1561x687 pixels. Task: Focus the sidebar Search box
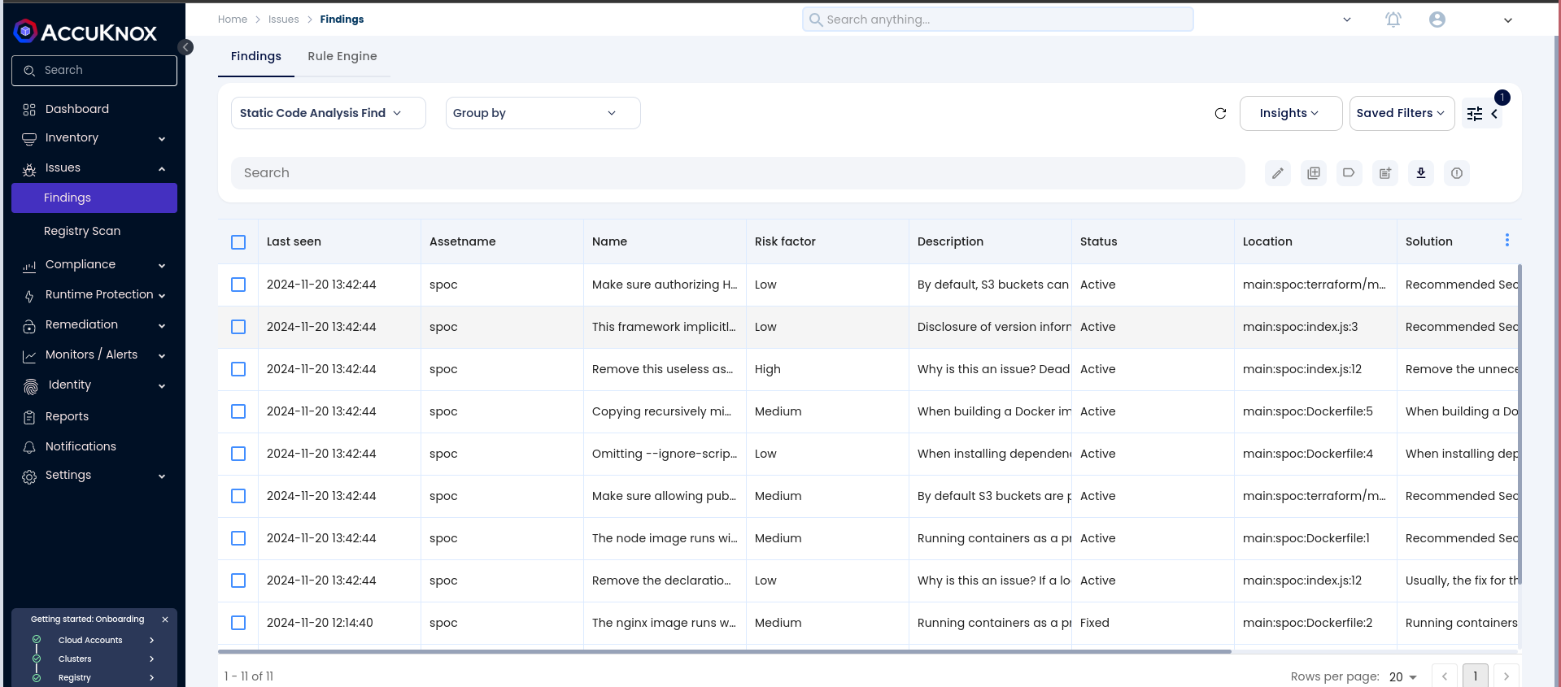tap(94, 71)
